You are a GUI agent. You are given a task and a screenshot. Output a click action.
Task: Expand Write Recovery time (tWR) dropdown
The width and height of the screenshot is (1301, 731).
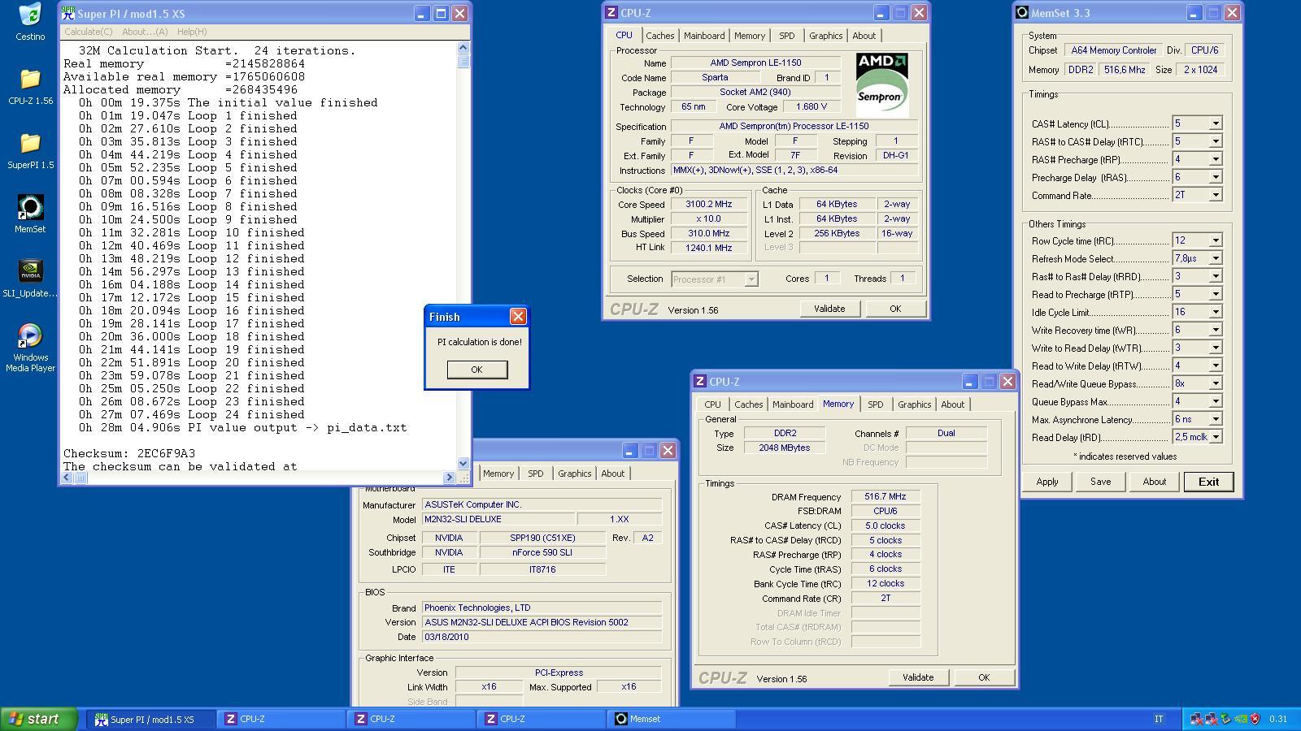point(1215,330)
